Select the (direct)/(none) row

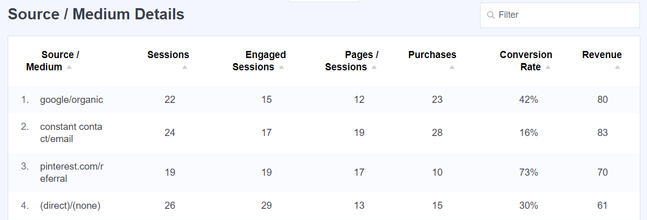coord(70,206)
